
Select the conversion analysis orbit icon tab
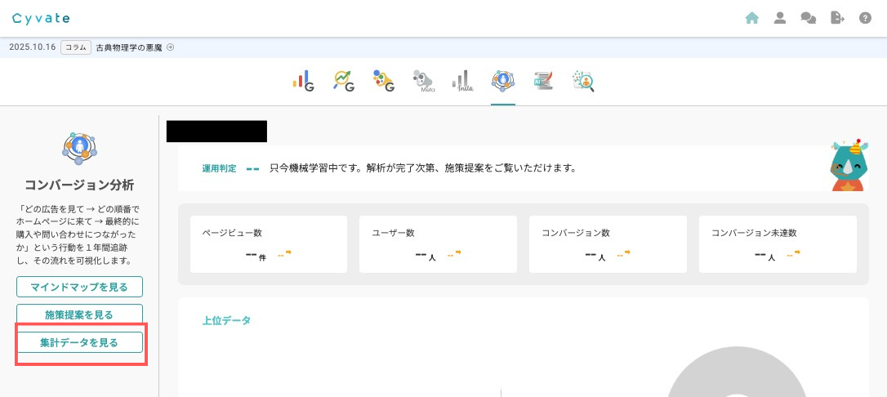[502, 81]
